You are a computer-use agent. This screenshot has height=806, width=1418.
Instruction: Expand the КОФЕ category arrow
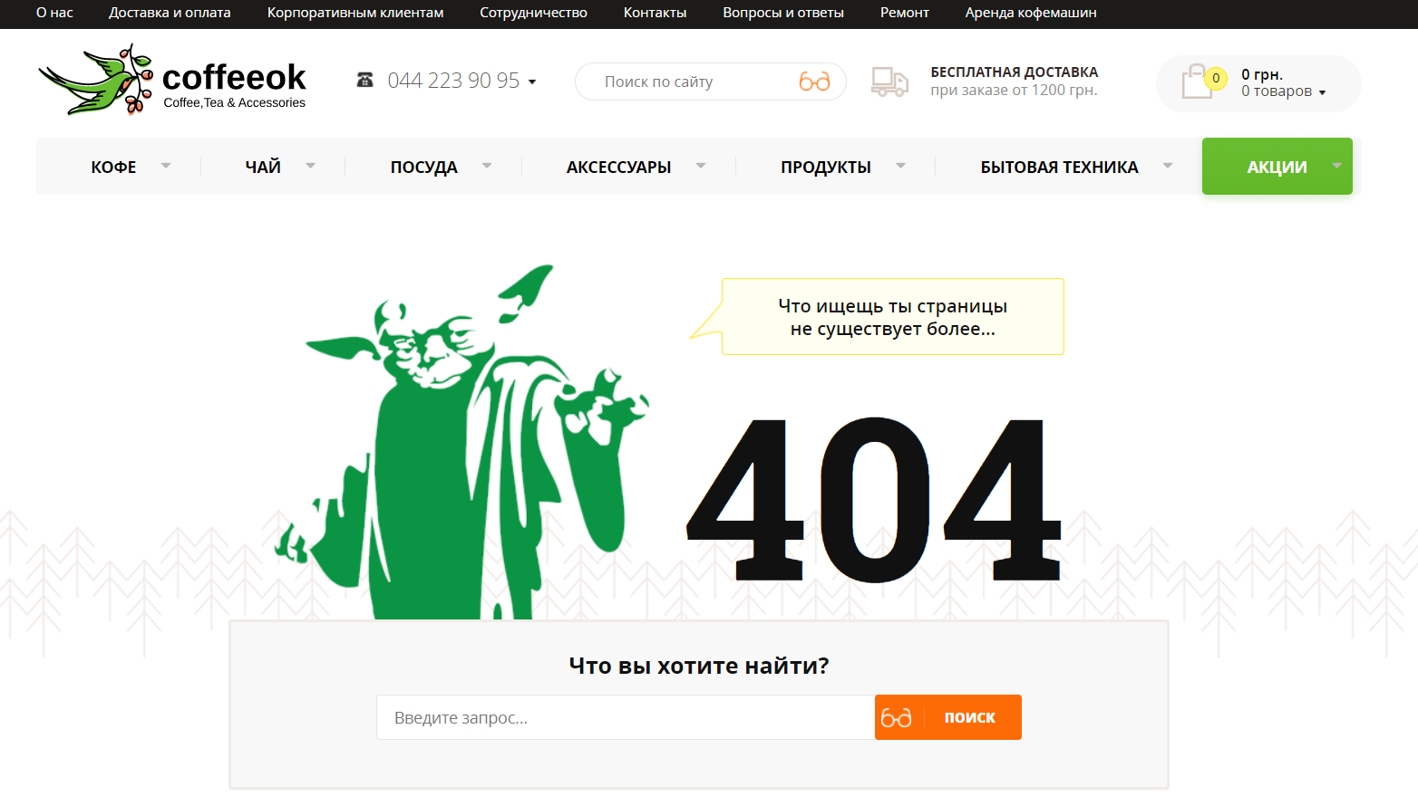(x=166, y=166)
